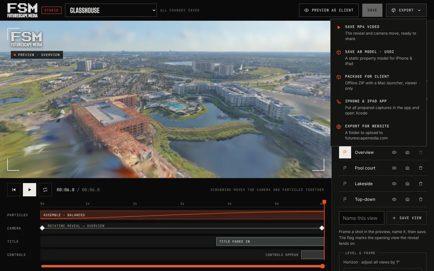The image size is (434, 271).
Task: Click the 00:06.0 current time readout
Action: [x=65, y=190]
